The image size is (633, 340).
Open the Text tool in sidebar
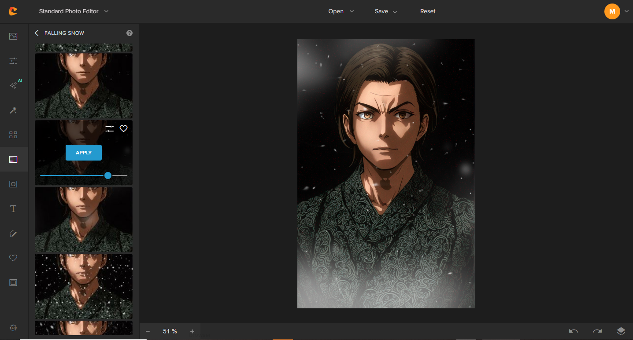click(13, 209)
